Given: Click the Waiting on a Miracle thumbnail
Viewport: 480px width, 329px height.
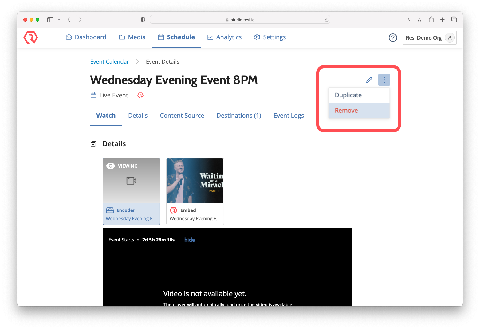Looking at the screenshot, I should click(x=195, y=181).
